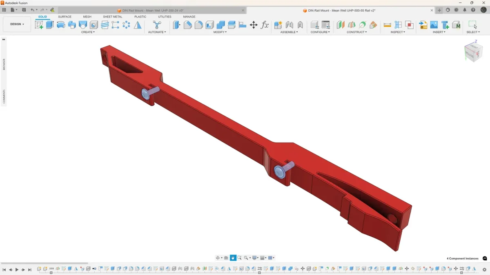Screen dimensions: 490x275
Task: Open the COMMENTS side panel
Action: click(x=4, y=97)
